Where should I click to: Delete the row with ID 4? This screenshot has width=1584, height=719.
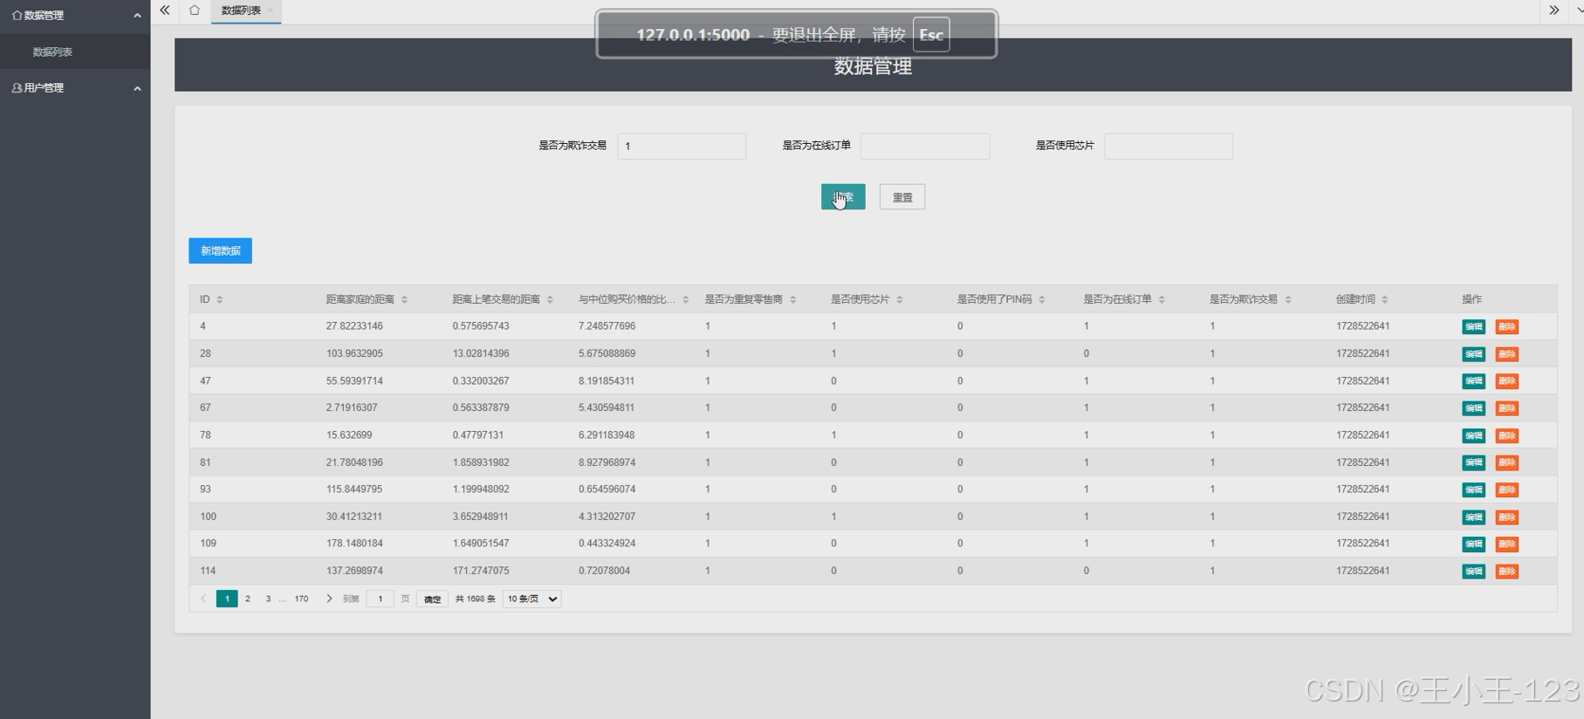(1506, 326)
